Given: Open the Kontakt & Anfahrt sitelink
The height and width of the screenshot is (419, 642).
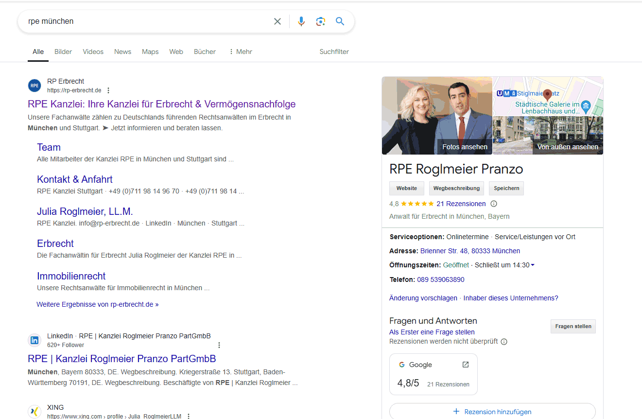Looking at the screenshot, I should click(x=75, y=179).
